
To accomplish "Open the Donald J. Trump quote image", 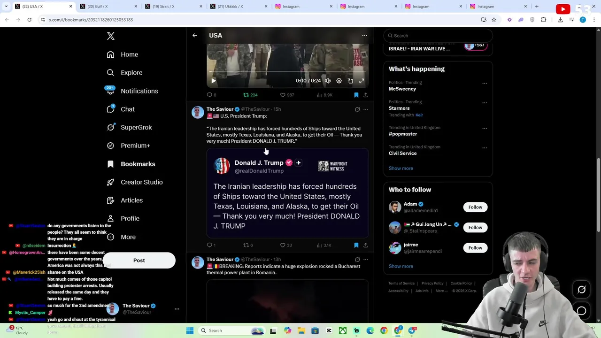I will (x=287, y=193).
